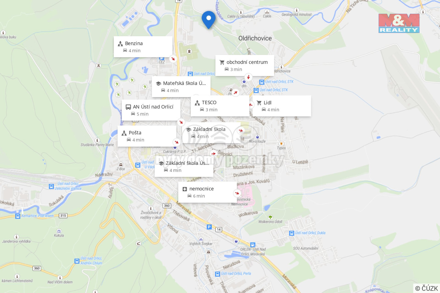Viewport: 440px width, 293px height.
Task: Open the Lidl place card
Action: (x=282, y=106)
